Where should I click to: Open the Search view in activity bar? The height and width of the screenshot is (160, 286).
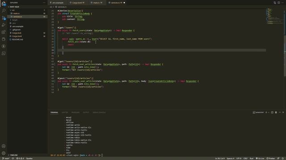(4, 11)
